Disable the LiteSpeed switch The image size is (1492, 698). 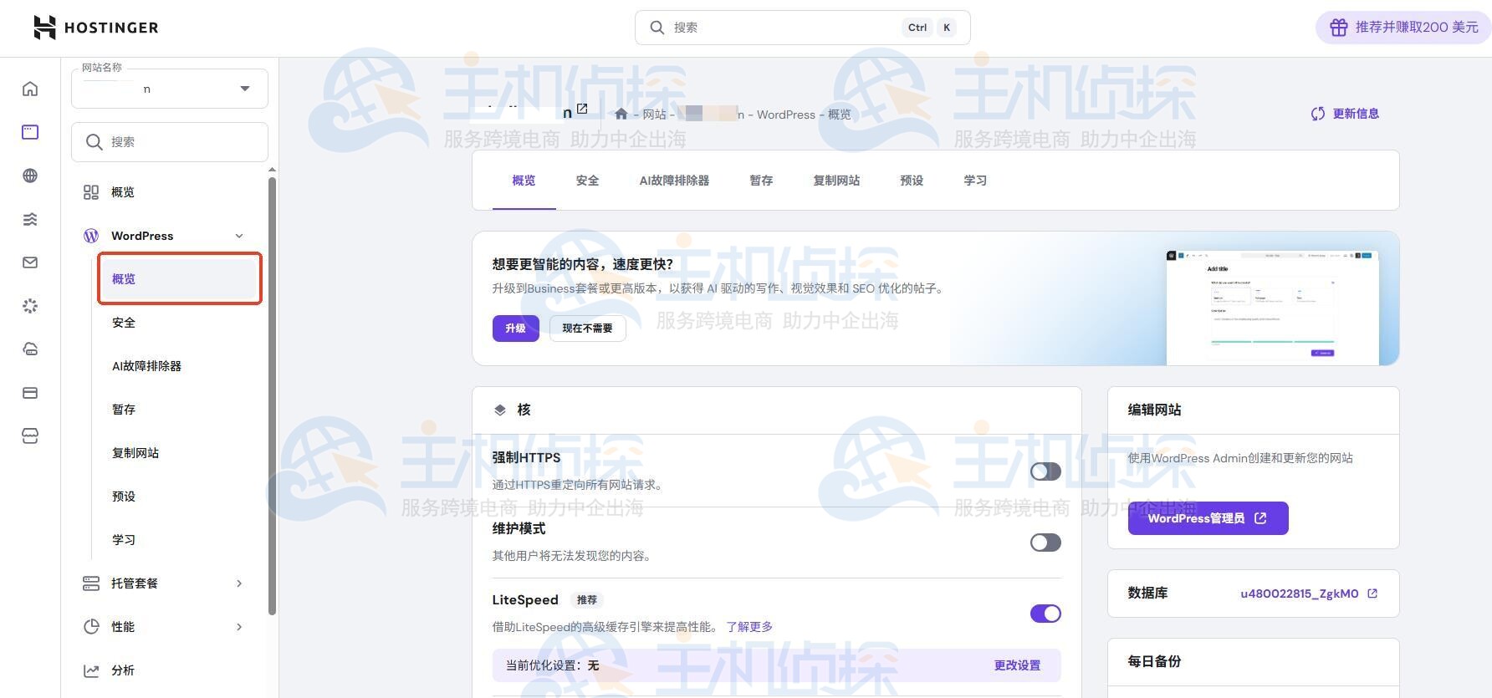point(1045,614)
